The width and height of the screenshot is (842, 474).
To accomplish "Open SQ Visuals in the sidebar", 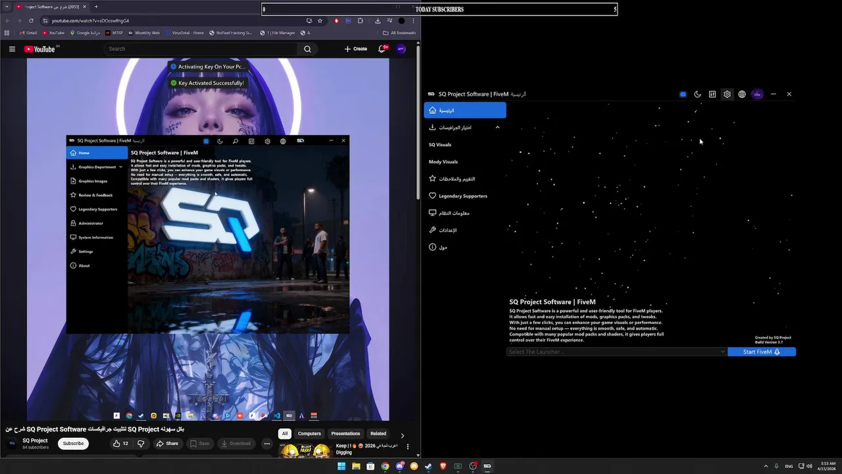I will click(440, 145).
